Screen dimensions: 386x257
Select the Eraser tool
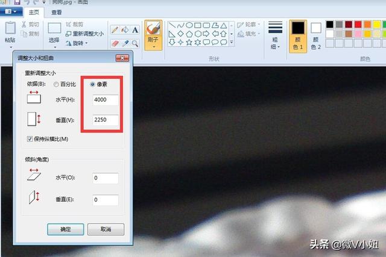pyautogui.click(x=115, y=43)
